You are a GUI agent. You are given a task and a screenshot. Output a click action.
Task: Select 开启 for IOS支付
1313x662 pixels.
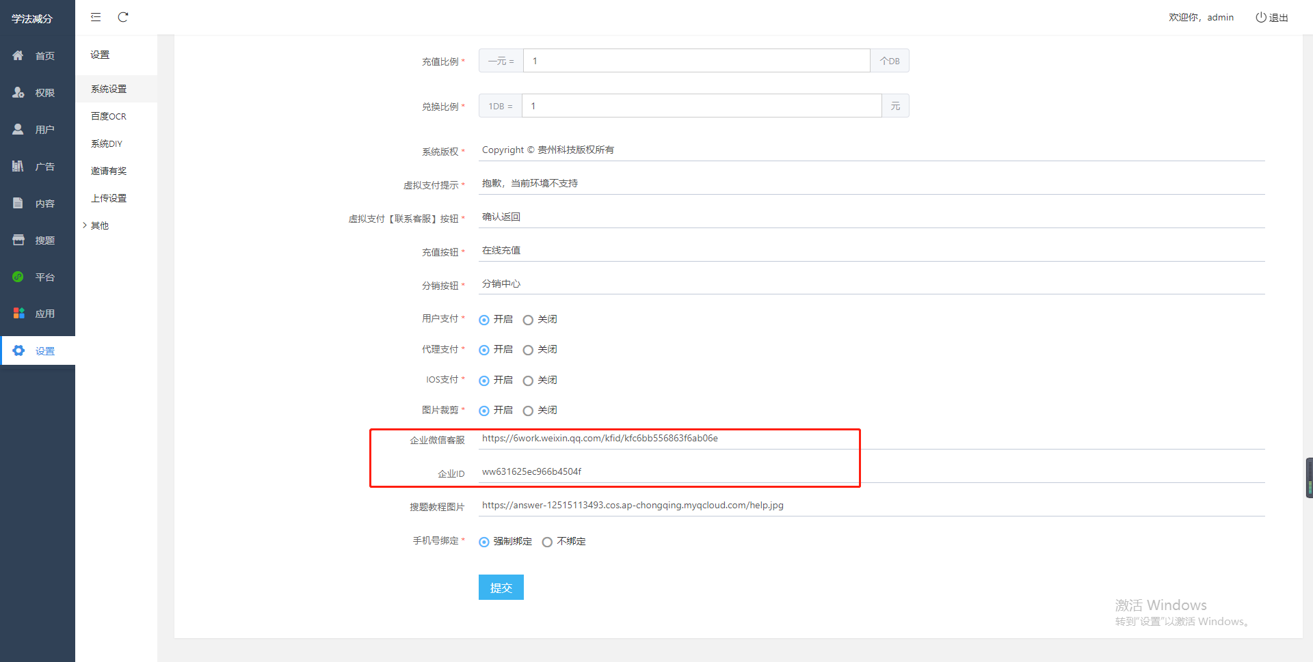click(484, 381)
